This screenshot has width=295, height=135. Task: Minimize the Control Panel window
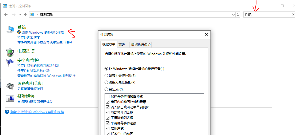[x=270, y=6]
